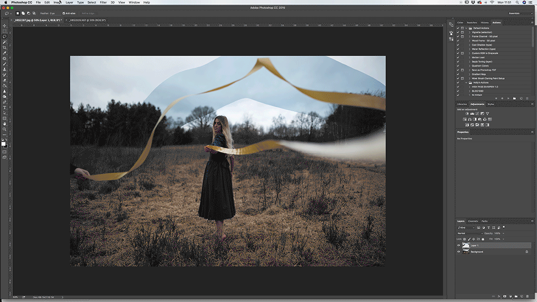Switch to the Swatches tab
The width and height of the screenshot is (537, 302).
pyautogui.click(x=471, y=23)
